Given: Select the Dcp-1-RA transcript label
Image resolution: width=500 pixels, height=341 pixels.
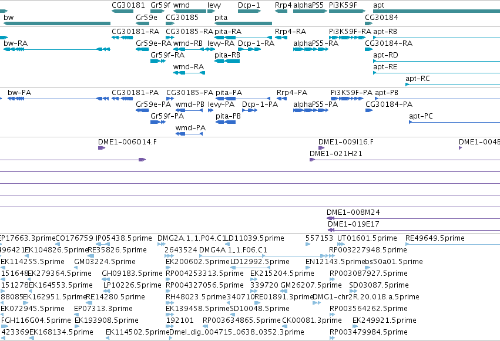Looking at the screenshot, I should point(256,43).
